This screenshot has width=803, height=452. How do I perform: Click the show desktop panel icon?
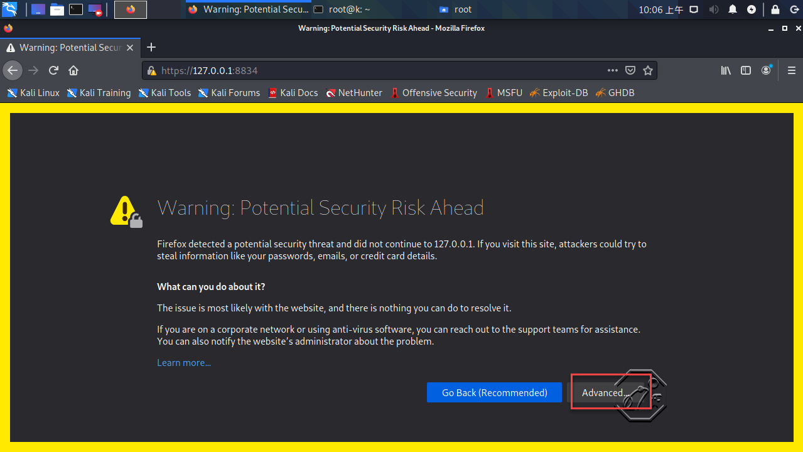[x=38, y=9]
